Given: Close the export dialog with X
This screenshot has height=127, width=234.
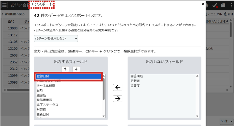Looking at the screenshot, I should click(x=203, y=4).
